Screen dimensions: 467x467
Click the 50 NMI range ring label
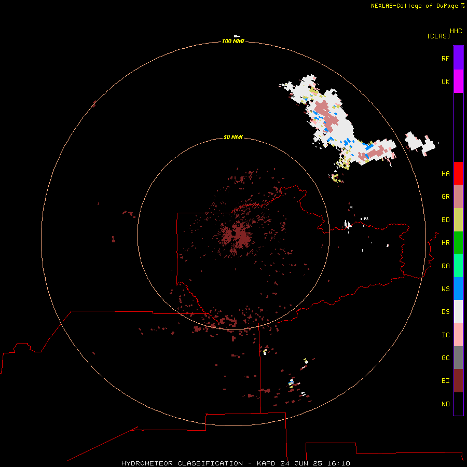coord(233,137)
